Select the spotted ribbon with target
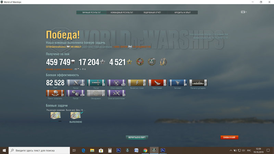The image size is (274, 154). coord(96,93)
